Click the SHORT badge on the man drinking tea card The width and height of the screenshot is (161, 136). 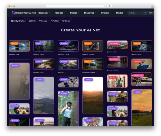(x=64, y=94)
